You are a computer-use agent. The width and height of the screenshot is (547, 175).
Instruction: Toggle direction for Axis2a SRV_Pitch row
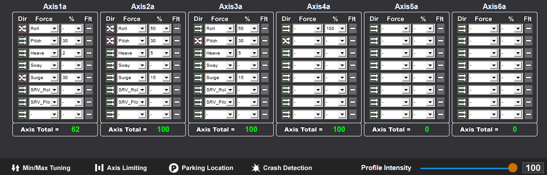tap(110, 102)
